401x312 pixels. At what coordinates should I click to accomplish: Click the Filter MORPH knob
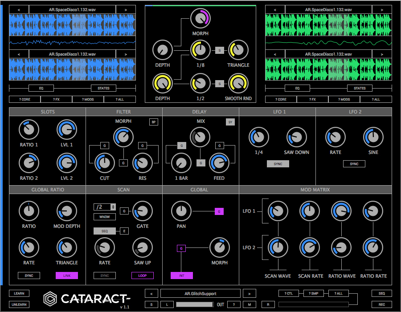click(123, 137)
